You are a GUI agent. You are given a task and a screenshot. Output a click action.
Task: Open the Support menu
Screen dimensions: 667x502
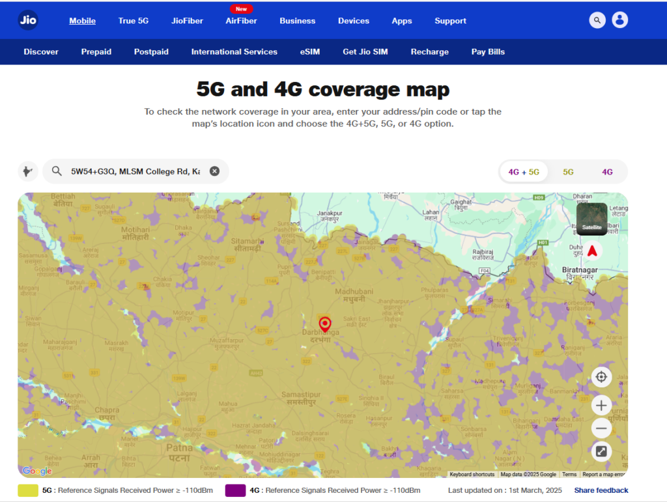click(451, 20)
